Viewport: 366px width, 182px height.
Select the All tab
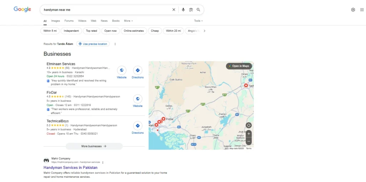coord(45,21)
